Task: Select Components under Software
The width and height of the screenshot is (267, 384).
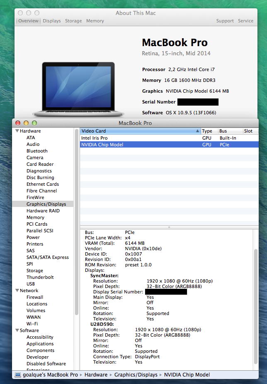Action: tap(40, 350)
